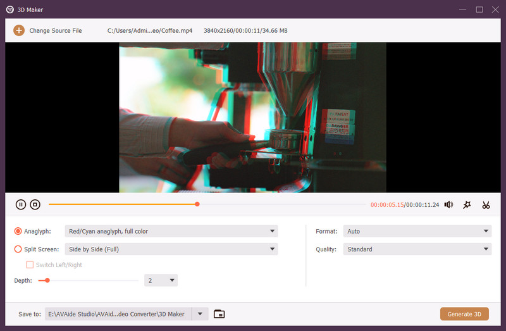Expand the Save to path dropdown arrow
Image resolution: width=506 pixels, height=331 pixels.
[x=200, y=314]
